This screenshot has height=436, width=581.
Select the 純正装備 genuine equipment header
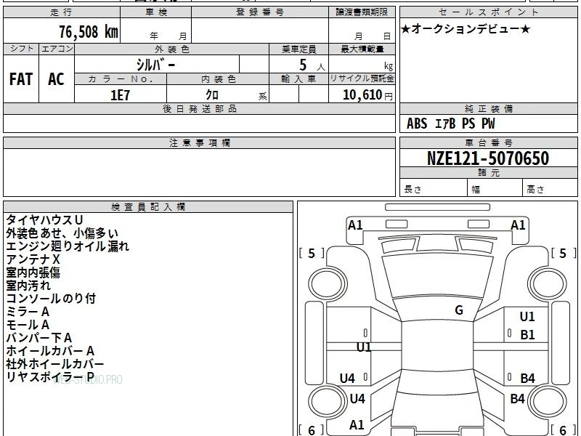[488, 109]
